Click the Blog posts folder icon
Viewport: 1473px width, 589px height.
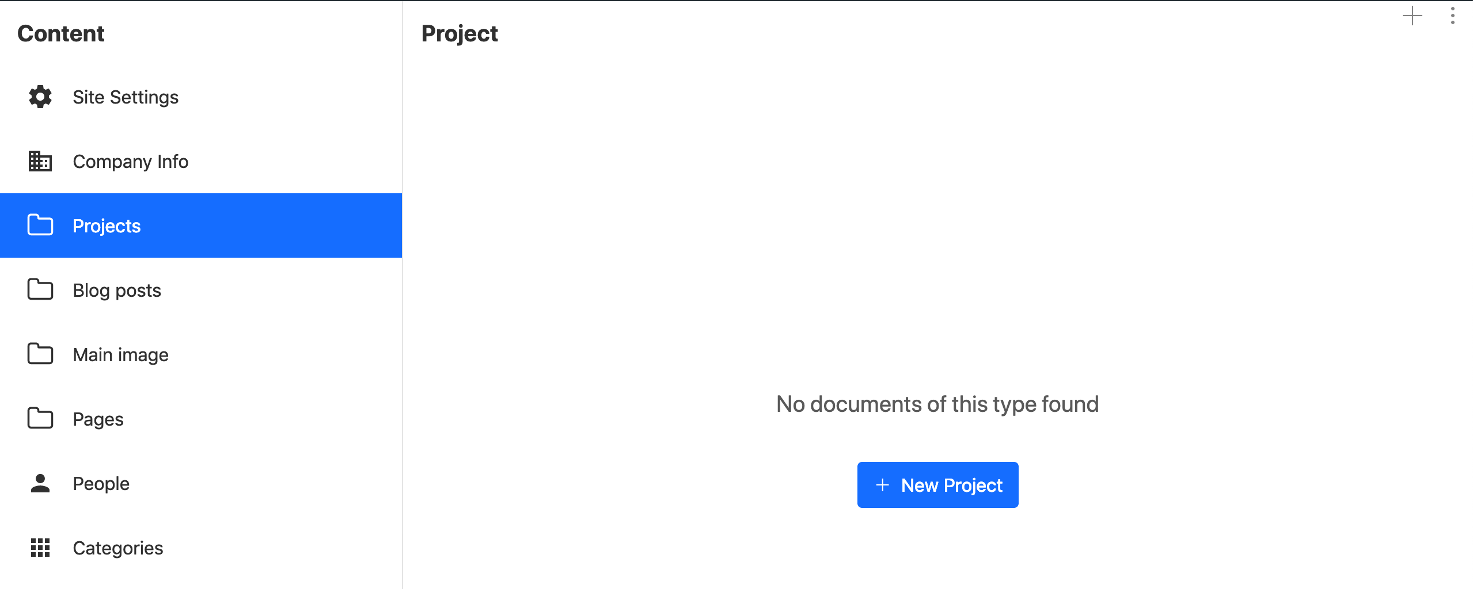(39, 289)
